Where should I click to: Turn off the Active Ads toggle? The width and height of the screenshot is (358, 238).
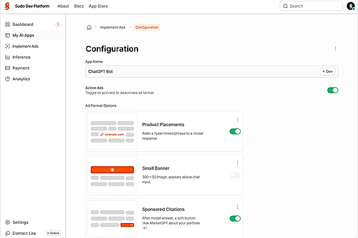[x=333, y=90]
